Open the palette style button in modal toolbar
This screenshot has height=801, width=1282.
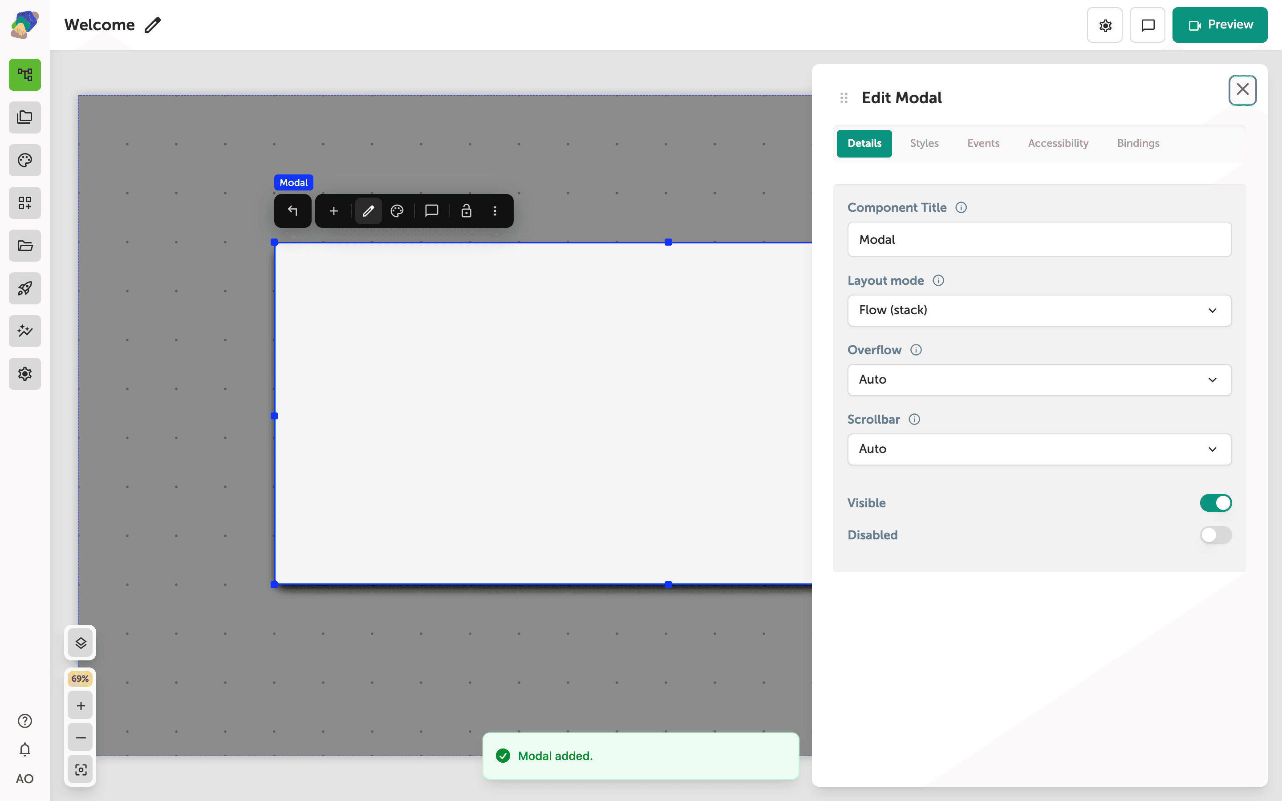397,211
